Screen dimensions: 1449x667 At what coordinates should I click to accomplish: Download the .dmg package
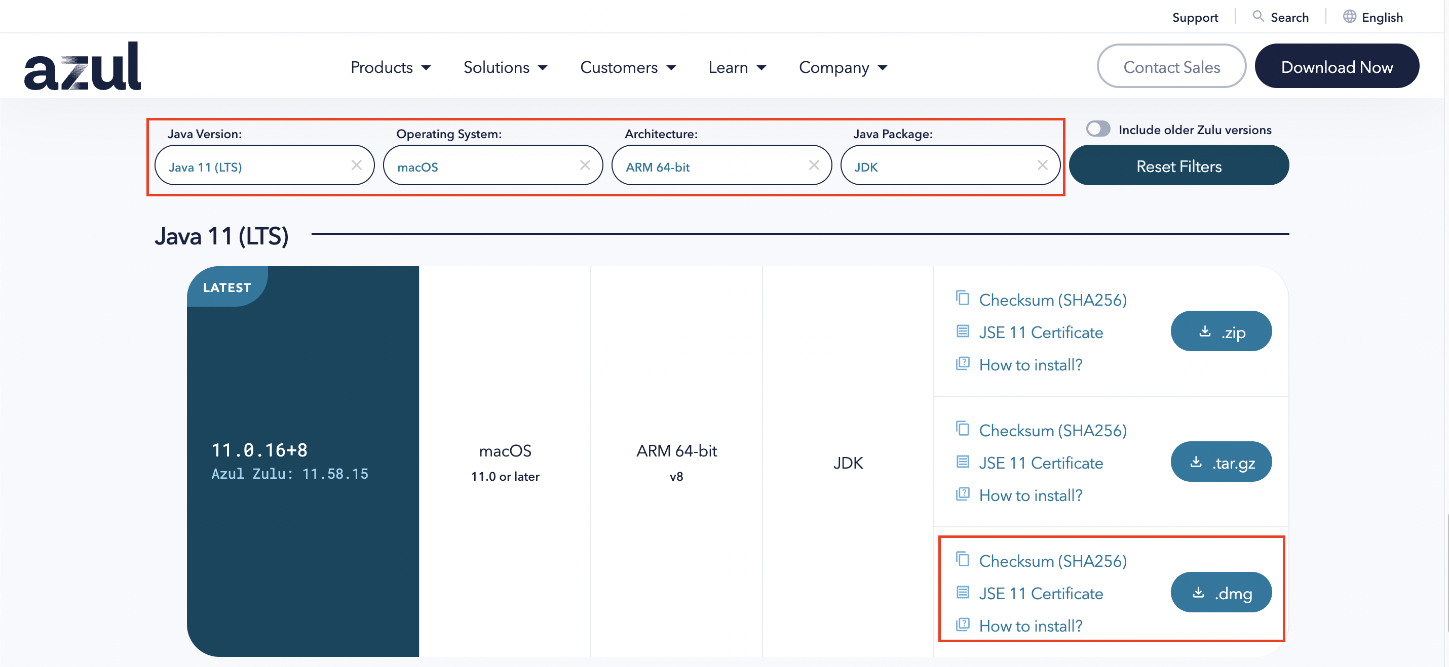point(1221,592)
